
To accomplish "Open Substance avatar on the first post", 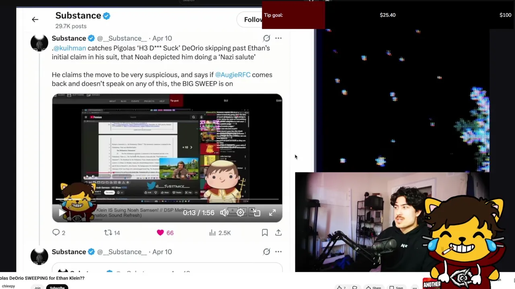I will pos(39,43).
